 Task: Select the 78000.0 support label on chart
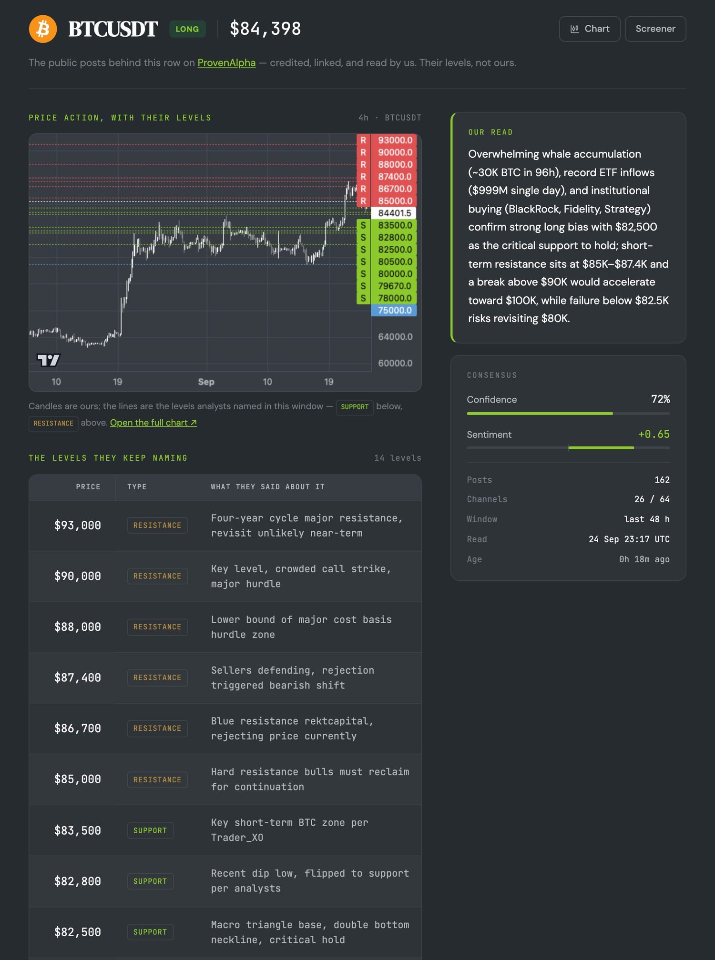coord(387,298)
